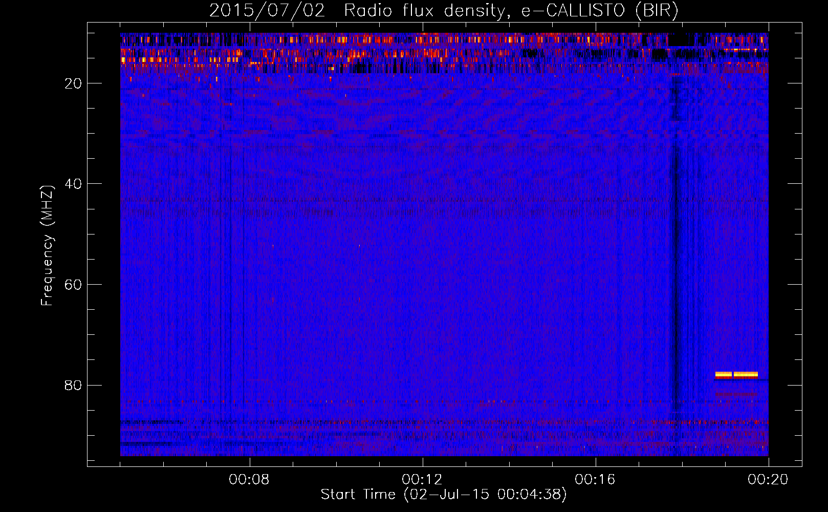This screenshot has width=828, height=512.
Task: Click the 00:12 time tick label
Action: (x=422, y=480)
